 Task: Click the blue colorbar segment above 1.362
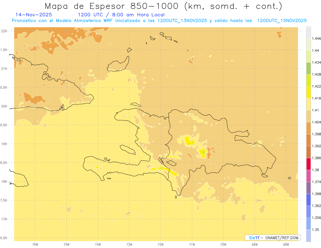pos(308,200)
